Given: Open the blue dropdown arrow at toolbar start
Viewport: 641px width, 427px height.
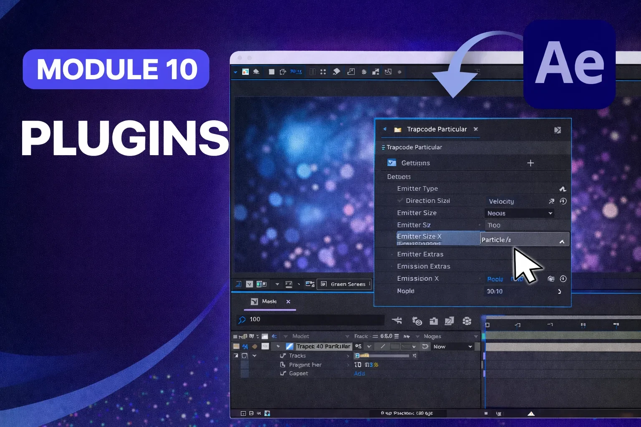Looking at the screenshot, I should [235, 72].
